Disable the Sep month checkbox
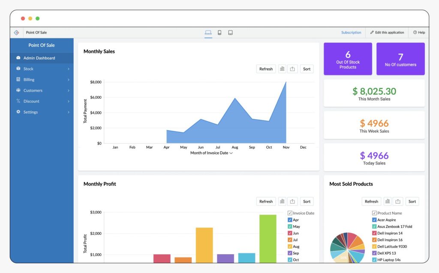Viewport: 439px width, 273px height. pos(290,253)
